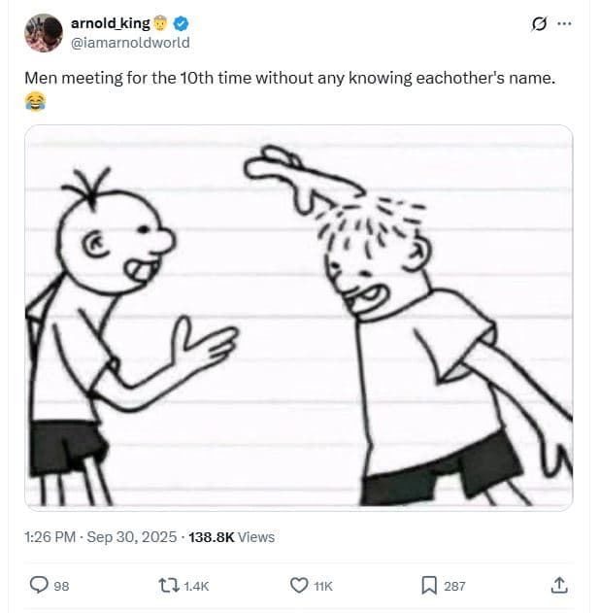The image size is (599, 613).
Task: Click the laughing emoji in tweet
Action: (35, 100)
